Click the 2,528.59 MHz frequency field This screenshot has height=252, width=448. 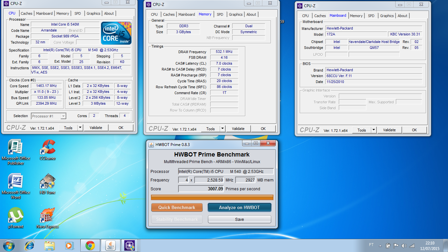pyautogui.click(x=209, y=180)
